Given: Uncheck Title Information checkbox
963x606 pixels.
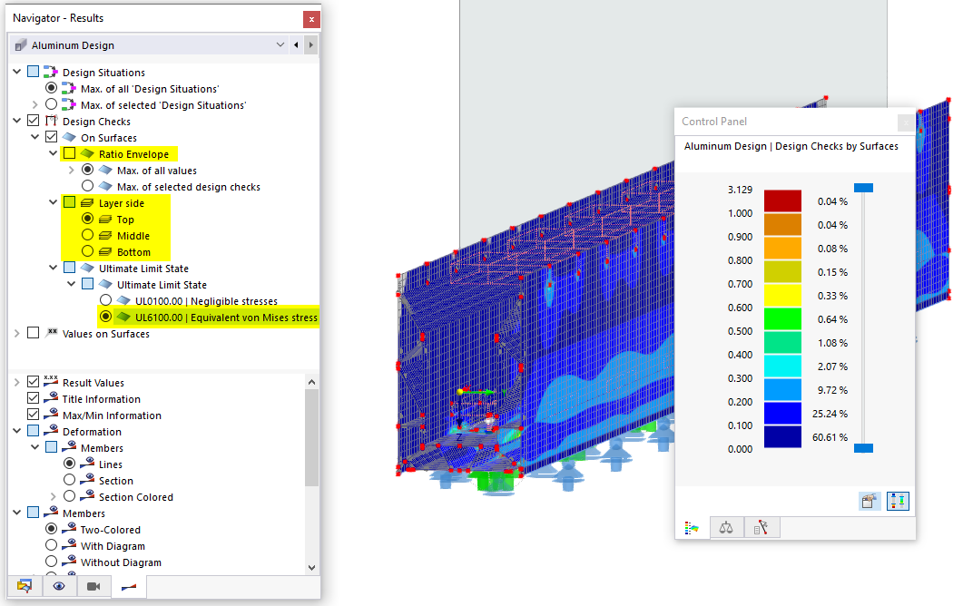Looking at the screenshot, I should (34, 398).
